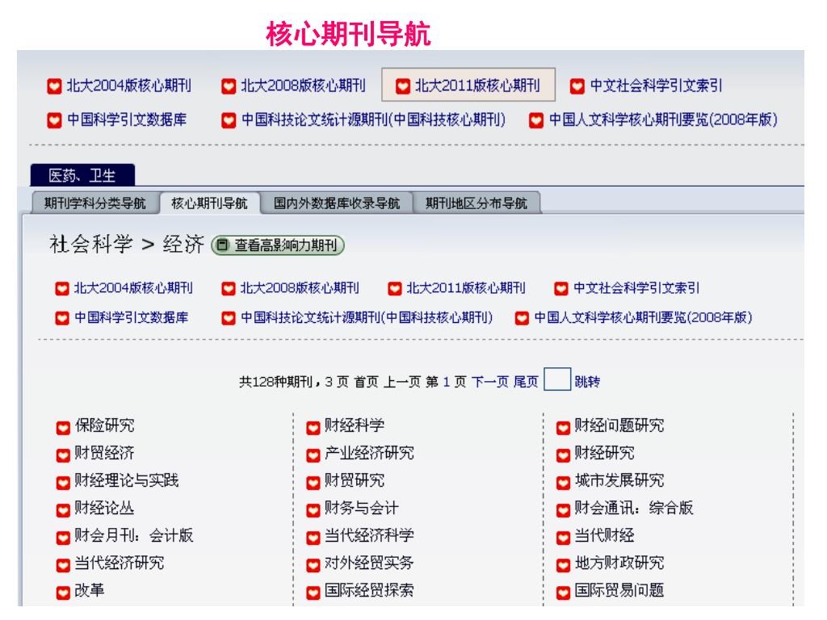
Task: Click the red icon beside top 北大2008版核心期刊
Action: (x=229, y=86)
